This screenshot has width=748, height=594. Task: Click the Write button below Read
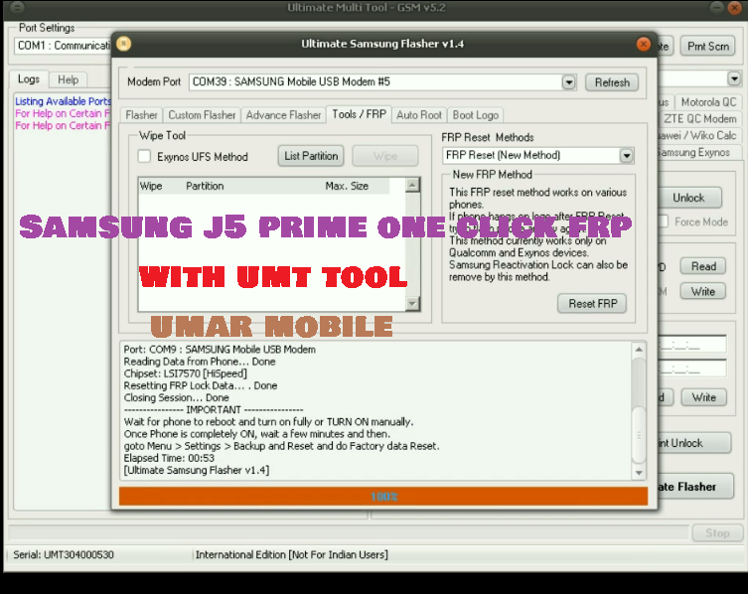[x=703, y=291]
